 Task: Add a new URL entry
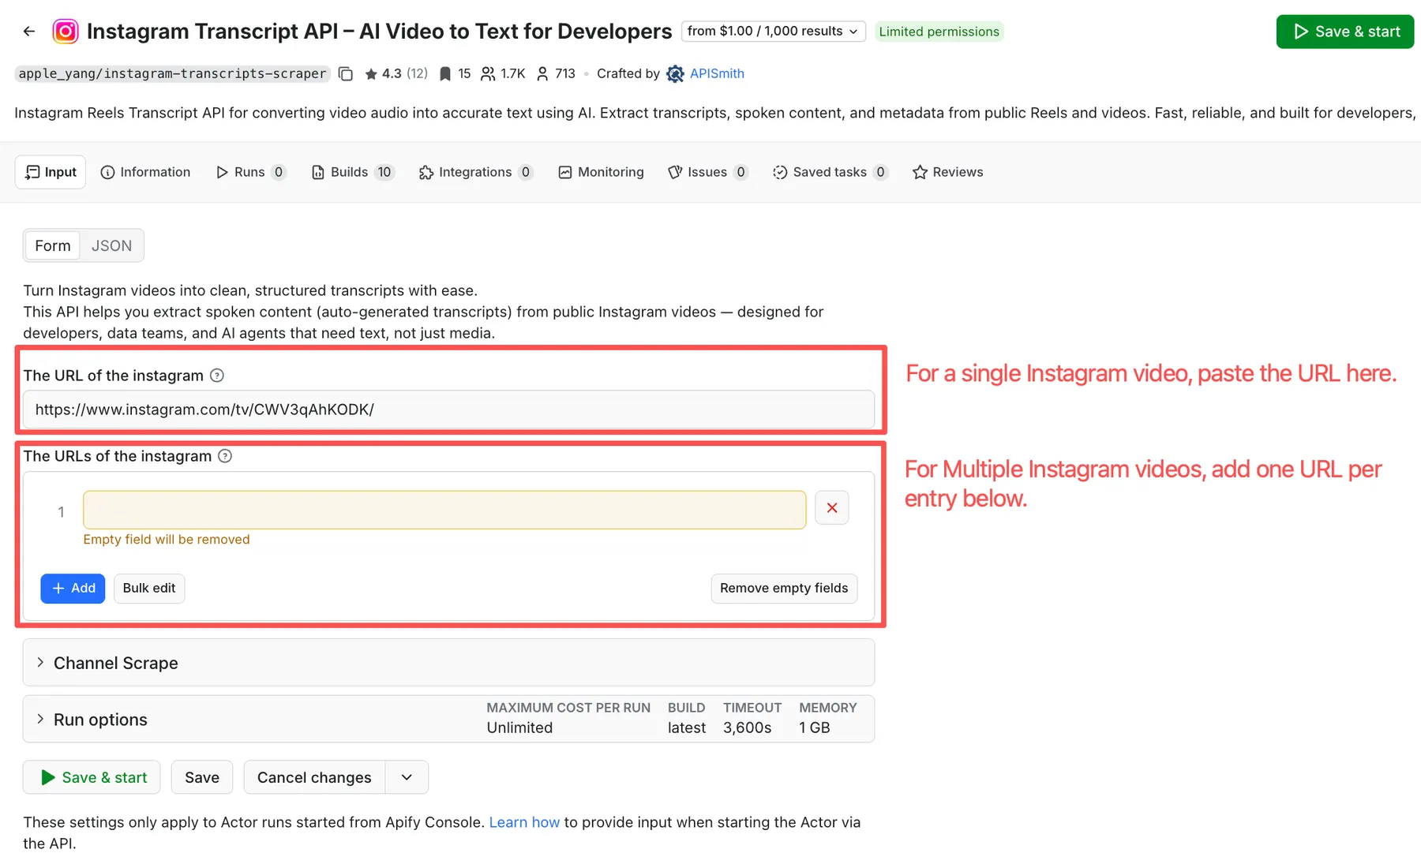point(73,589)
